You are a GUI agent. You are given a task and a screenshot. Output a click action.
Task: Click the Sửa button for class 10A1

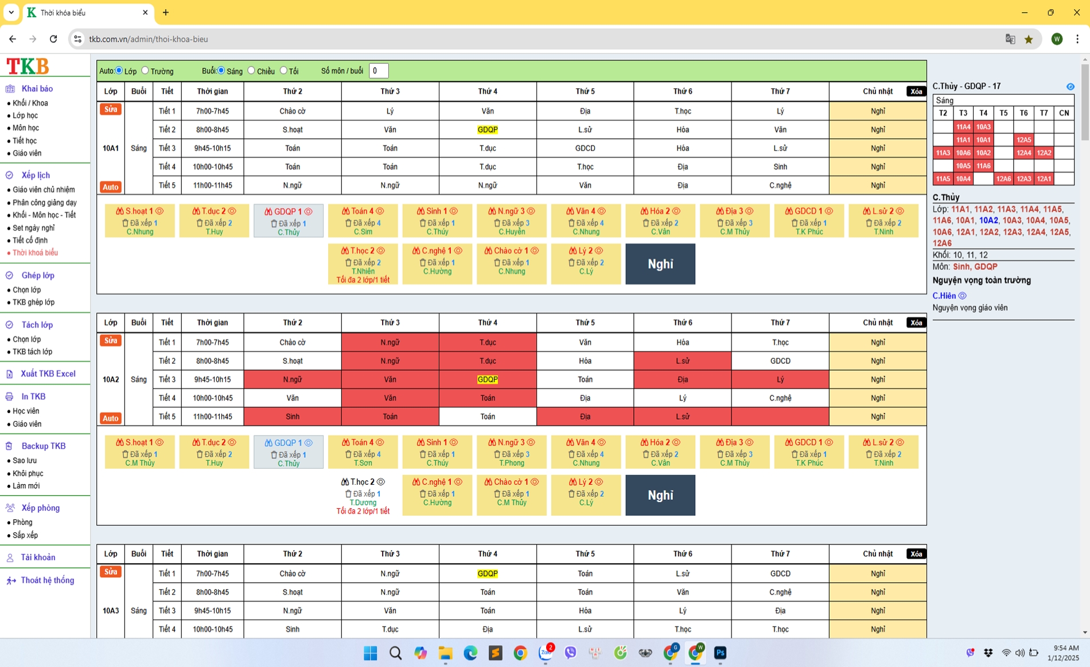tap(110, 109)
